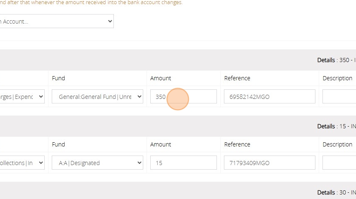Viewport: 356px width, 199px height.
Task: Click the Reference header above 71793409MGO
Action: click(237, 144)
